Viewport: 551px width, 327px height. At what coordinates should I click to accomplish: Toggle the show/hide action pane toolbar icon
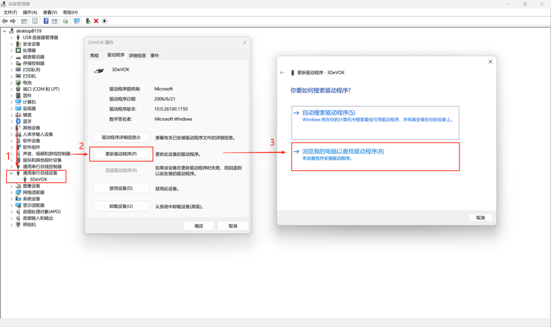(x=55, y=21)
